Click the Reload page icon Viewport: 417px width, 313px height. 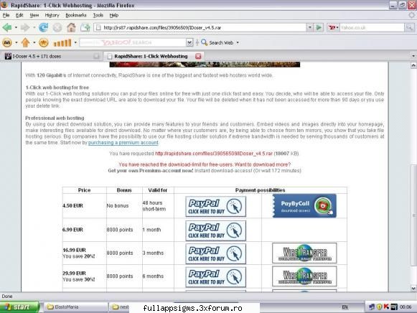(x=43, y=27)
